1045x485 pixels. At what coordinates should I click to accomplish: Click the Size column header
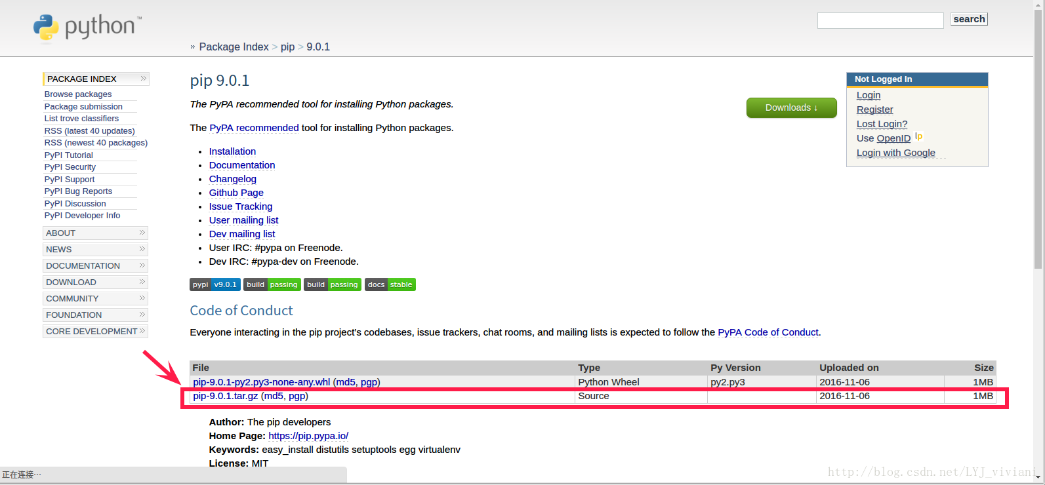(983, 368)
